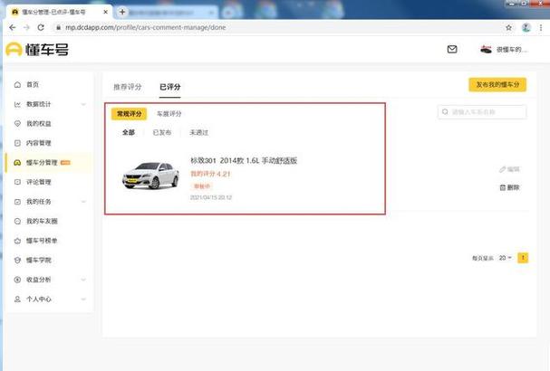The height and width of the screenshot is (371, 550).
Task: Click the 评论管理 sidebar icon
Action: 17,182
